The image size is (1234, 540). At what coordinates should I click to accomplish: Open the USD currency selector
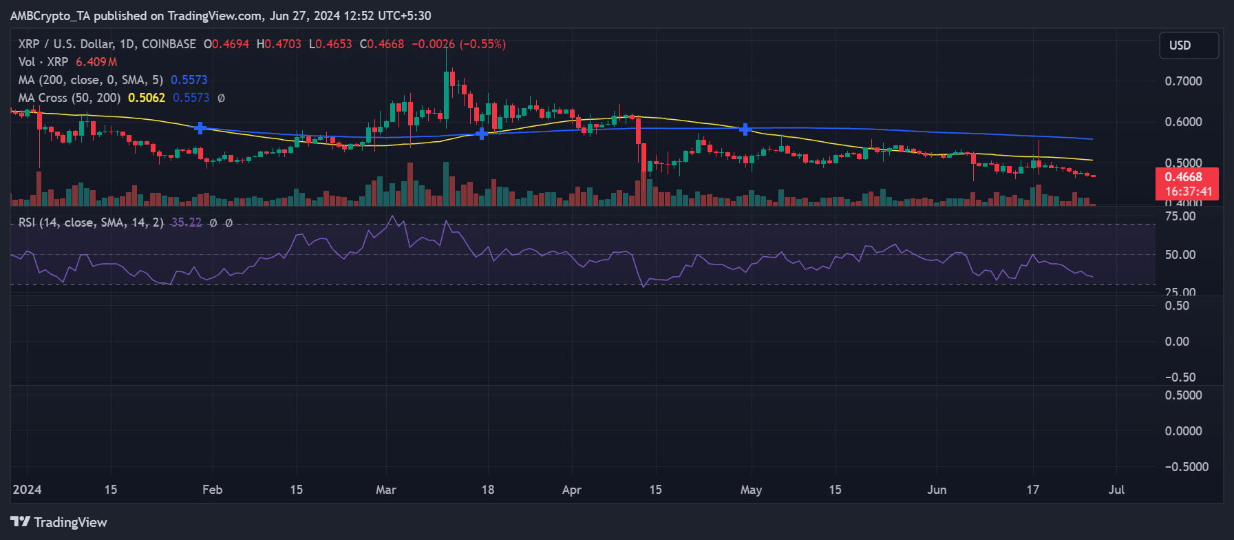pos(1189,45)
